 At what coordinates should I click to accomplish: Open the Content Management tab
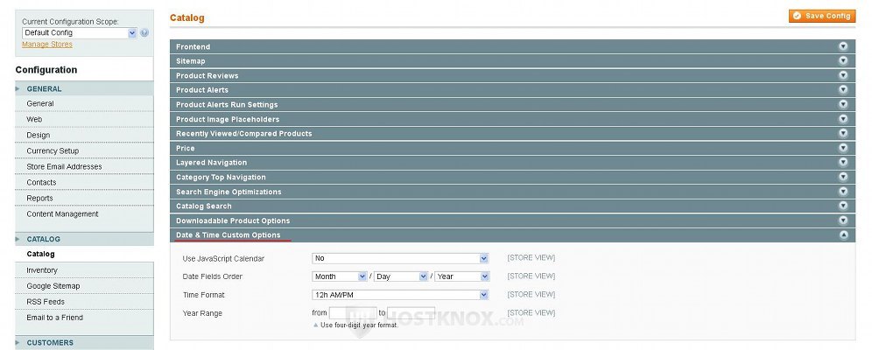[84, 213]
